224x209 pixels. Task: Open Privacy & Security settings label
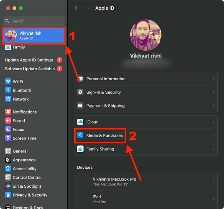pyautogui.click(x=30, y=195)
